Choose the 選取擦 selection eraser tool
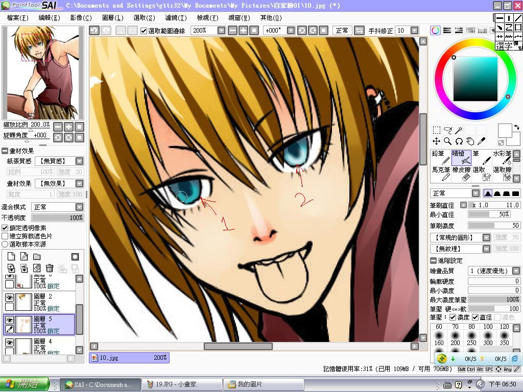The height and width of the screenshot is (392, 523). click(x=502, y=174)
